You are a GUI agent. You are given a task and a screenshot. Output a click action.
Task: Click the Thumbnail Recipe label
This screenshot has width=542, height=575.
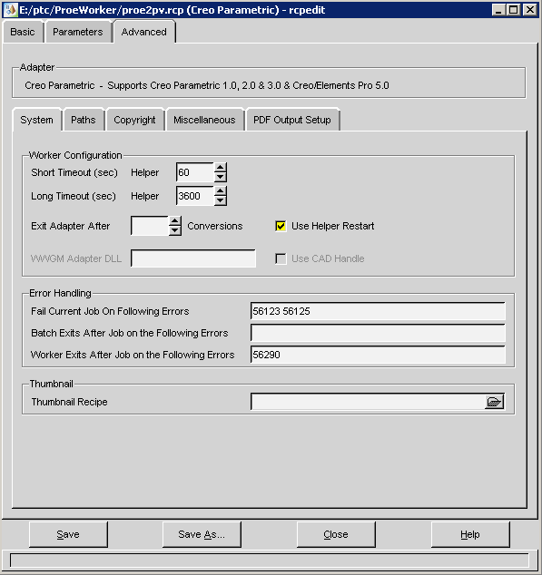(x=69, y=402)
